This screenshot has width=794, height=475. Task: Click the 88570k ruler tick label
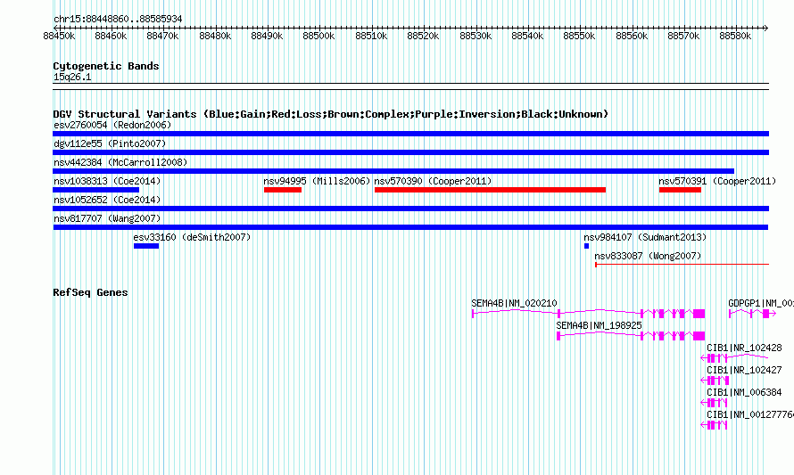coord(683,36)
